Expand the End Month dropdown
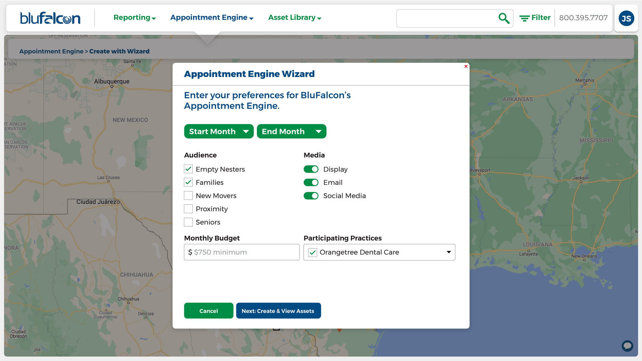Viewport: 642px width, 361px height. point(291,131)
